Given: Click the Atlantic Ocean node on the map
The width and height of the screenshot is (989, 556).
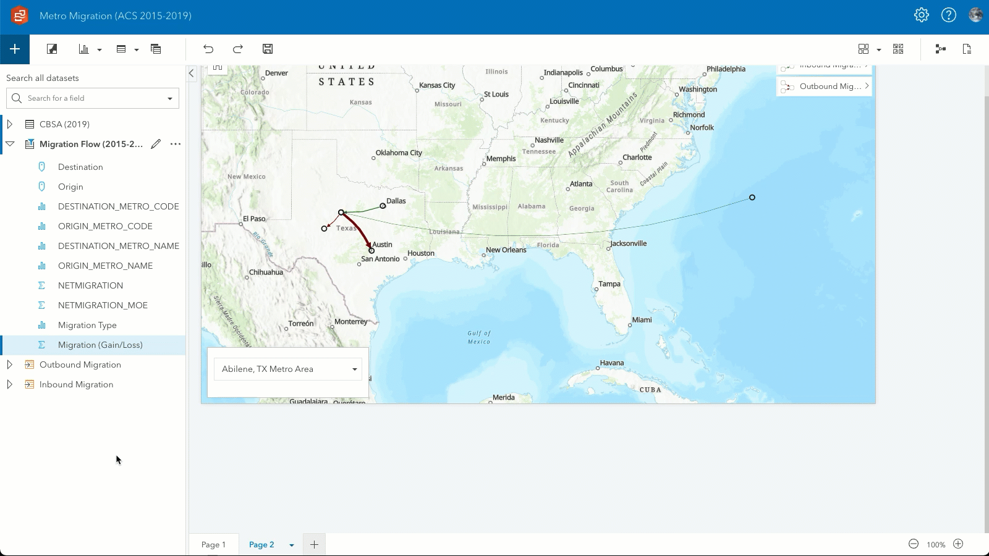Looking at the screenshot, I should (752, 198).
